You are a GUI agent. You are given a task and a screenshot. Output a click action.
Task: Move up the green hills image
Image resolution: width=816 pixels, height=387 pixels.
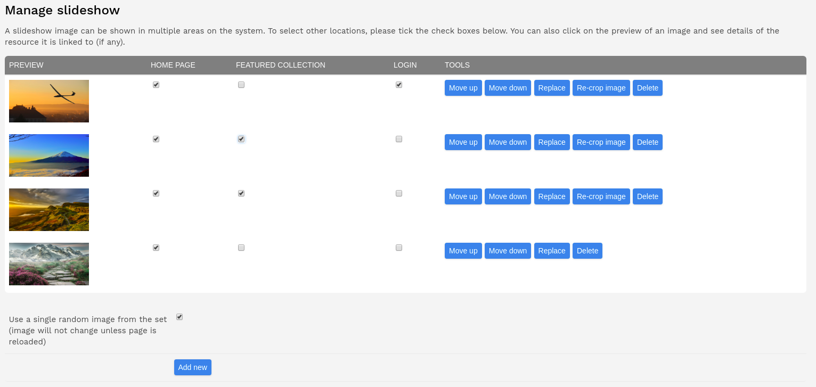coord(463,196)
